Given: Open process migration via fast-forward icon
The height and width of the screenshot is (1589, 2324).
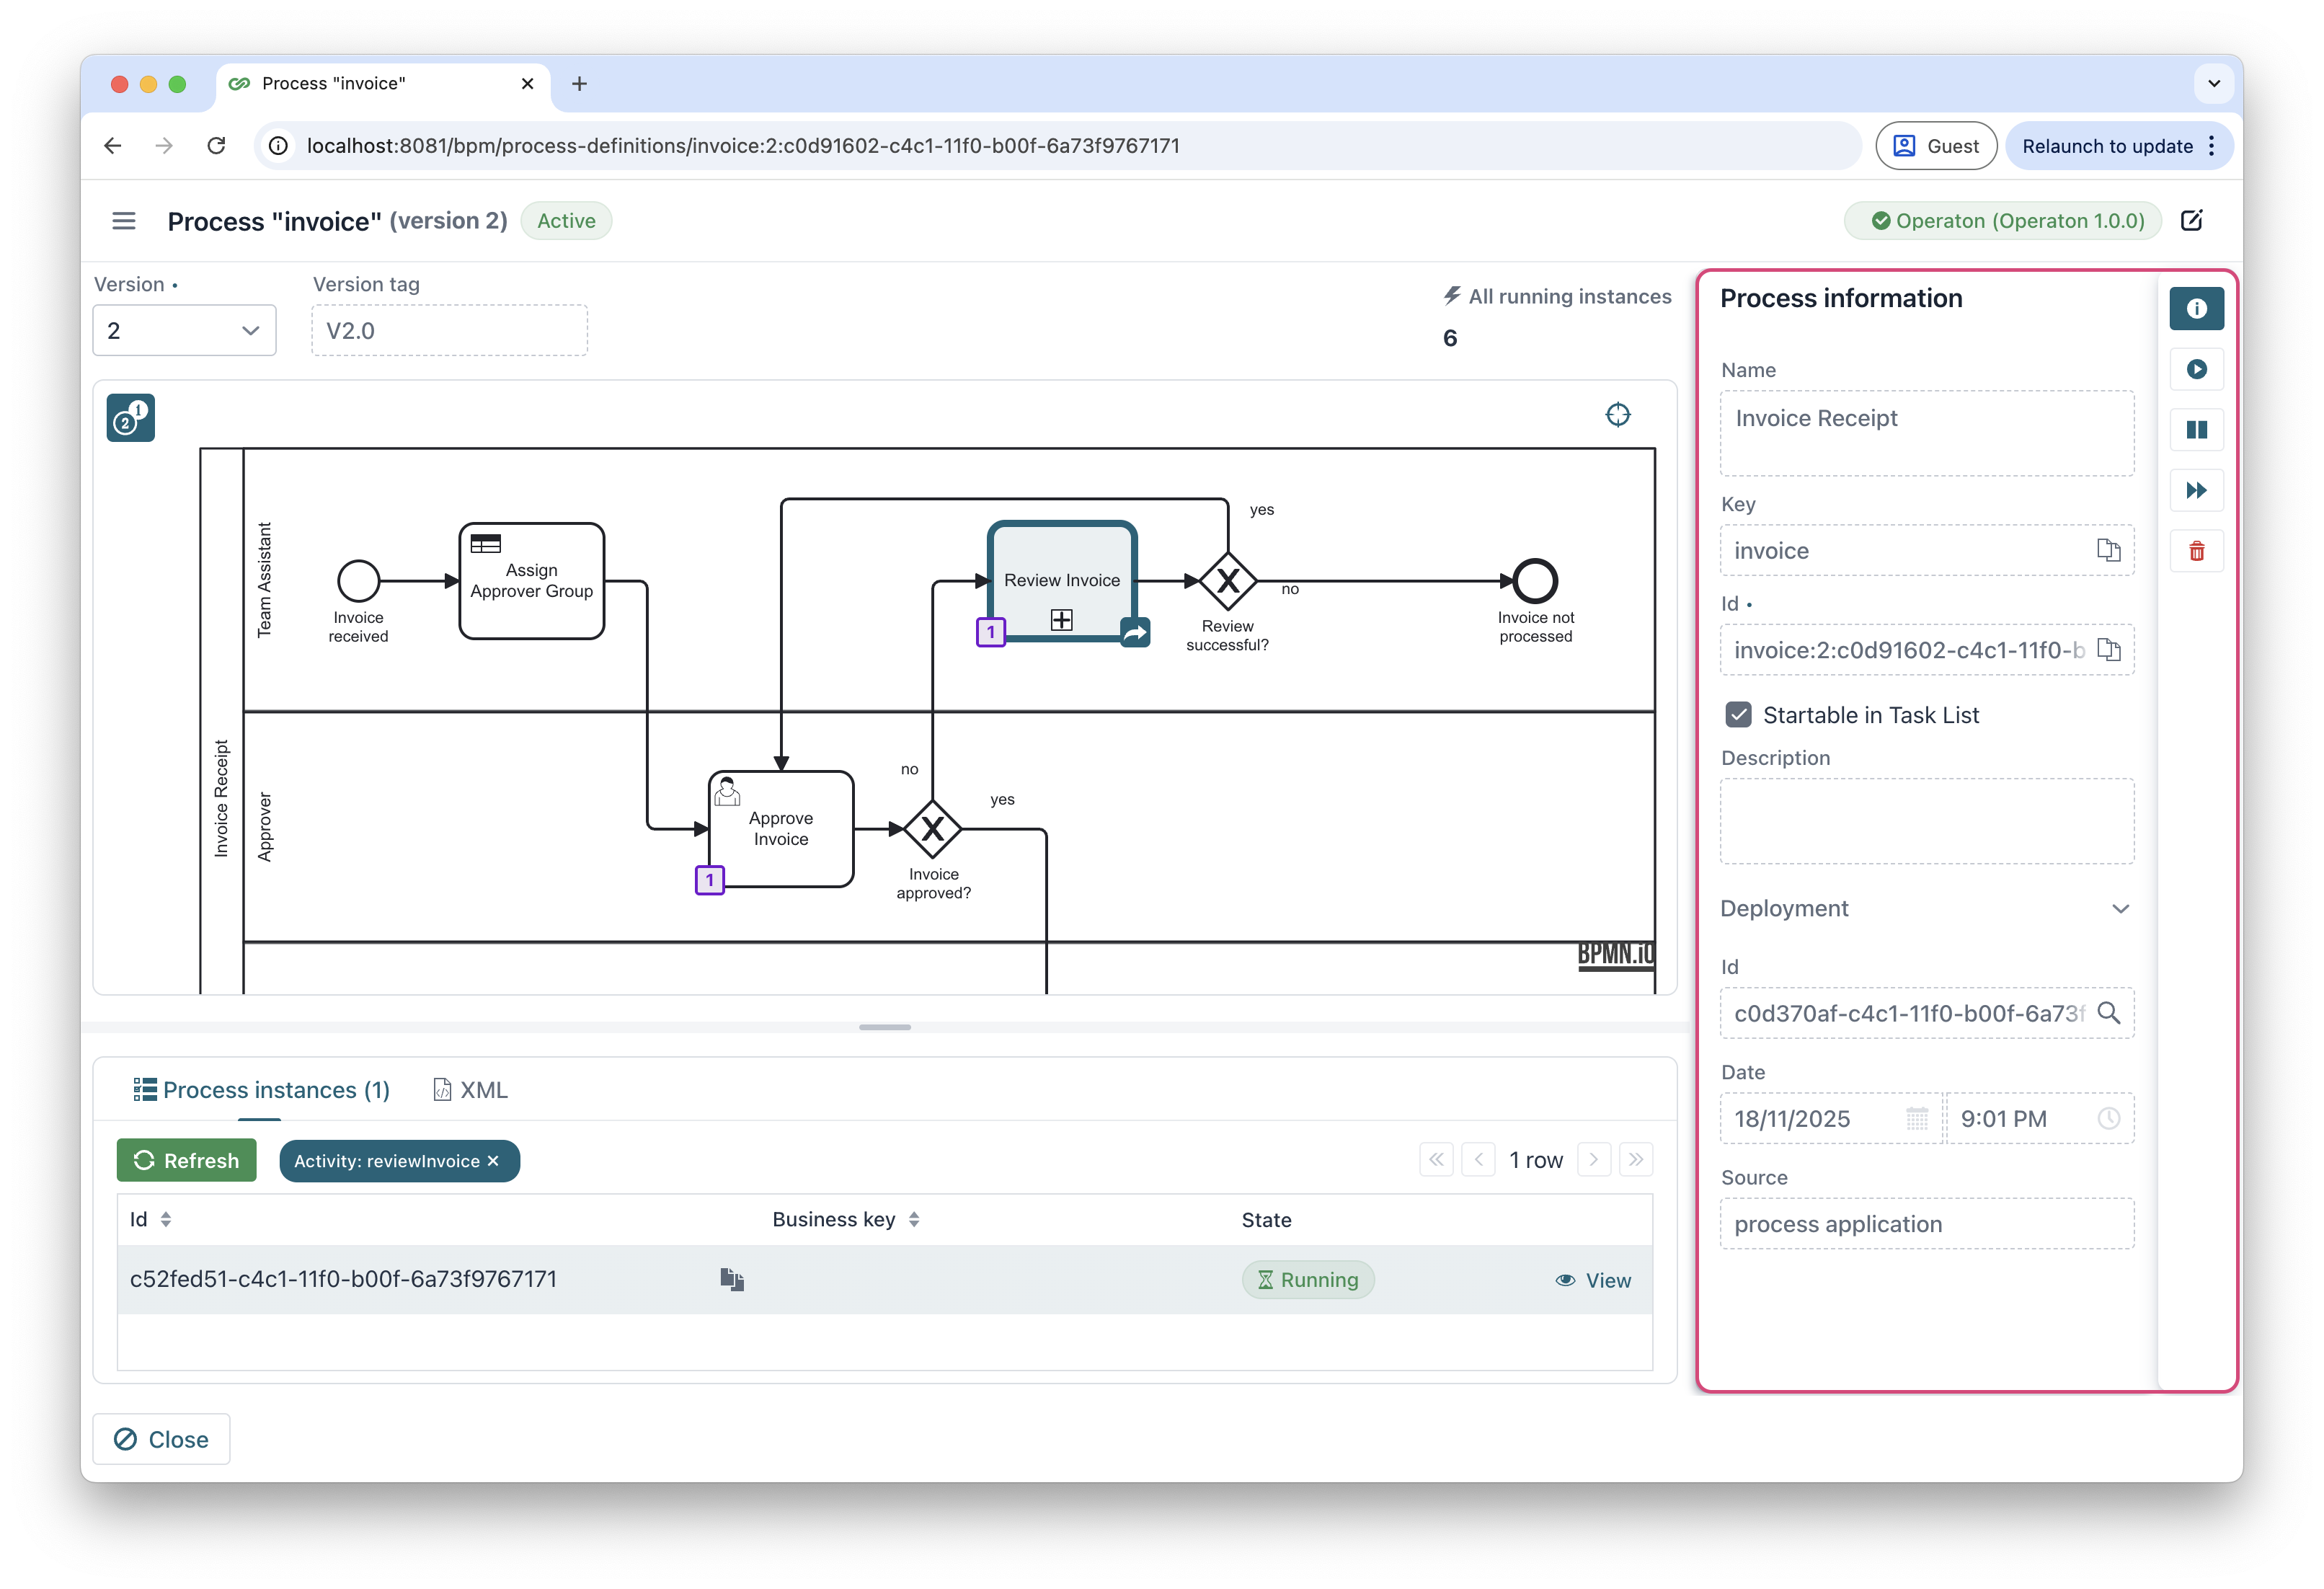Looking at the screenshot, I should click(x=2196, y=490).
